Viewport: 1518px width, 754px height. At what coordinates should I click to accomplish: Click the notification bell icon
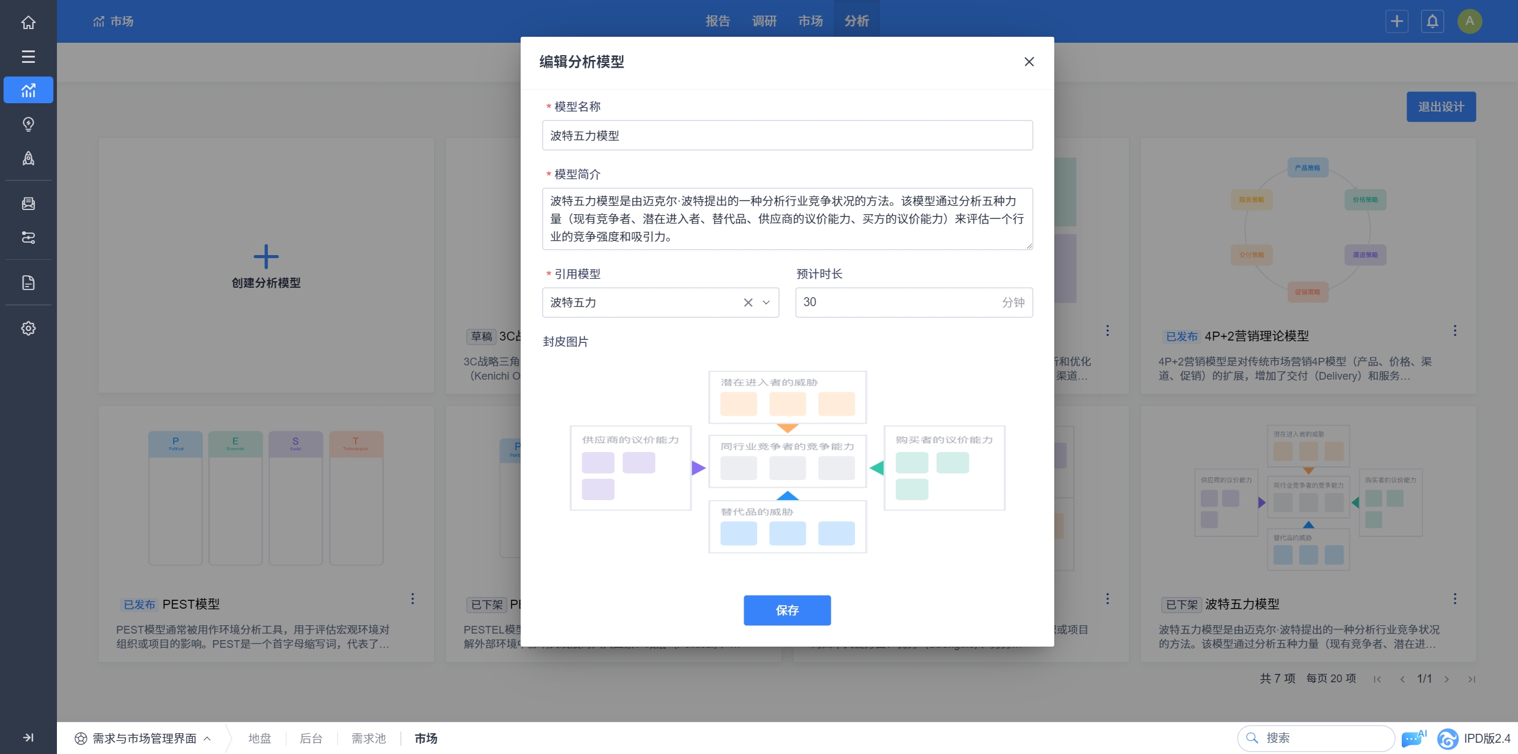tap(1432, 21)
